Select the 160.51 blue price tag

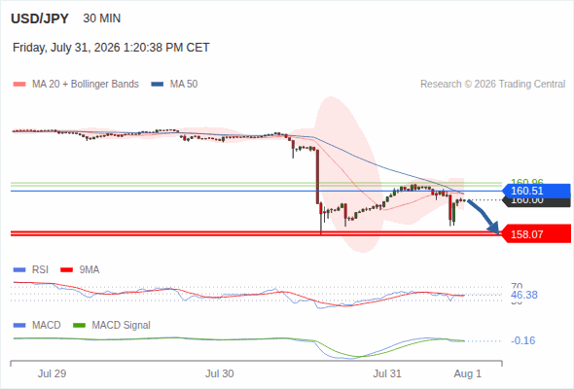[x=536, y=191]
